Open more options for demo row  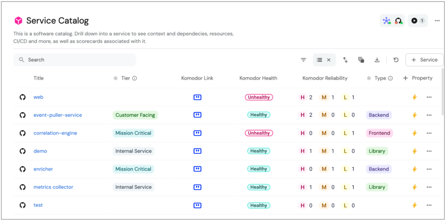tap(429, 151)
